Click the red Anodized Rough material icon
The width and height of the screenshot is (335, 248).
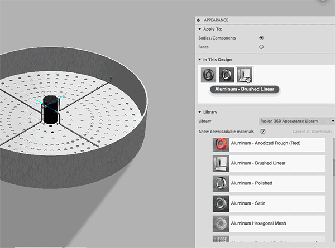[x=221, y=144]
